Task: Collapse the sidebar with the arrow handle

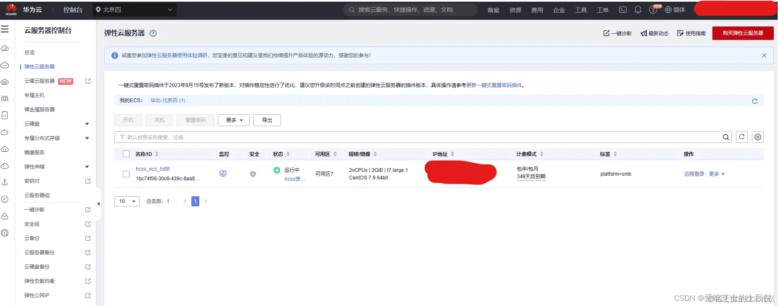Action: [x=98, y=204]
